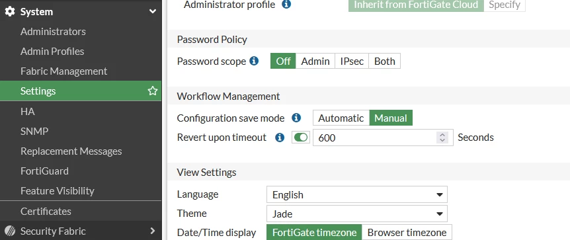Click the Seconds unit label

pyautogui.click(x=475, y=138)
